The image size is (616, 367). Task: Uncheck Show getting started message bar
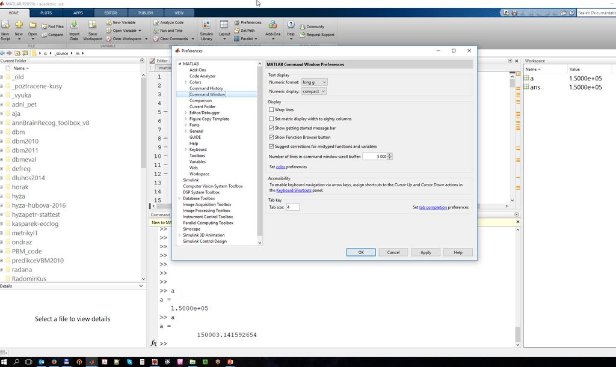[x=271, y=128]
